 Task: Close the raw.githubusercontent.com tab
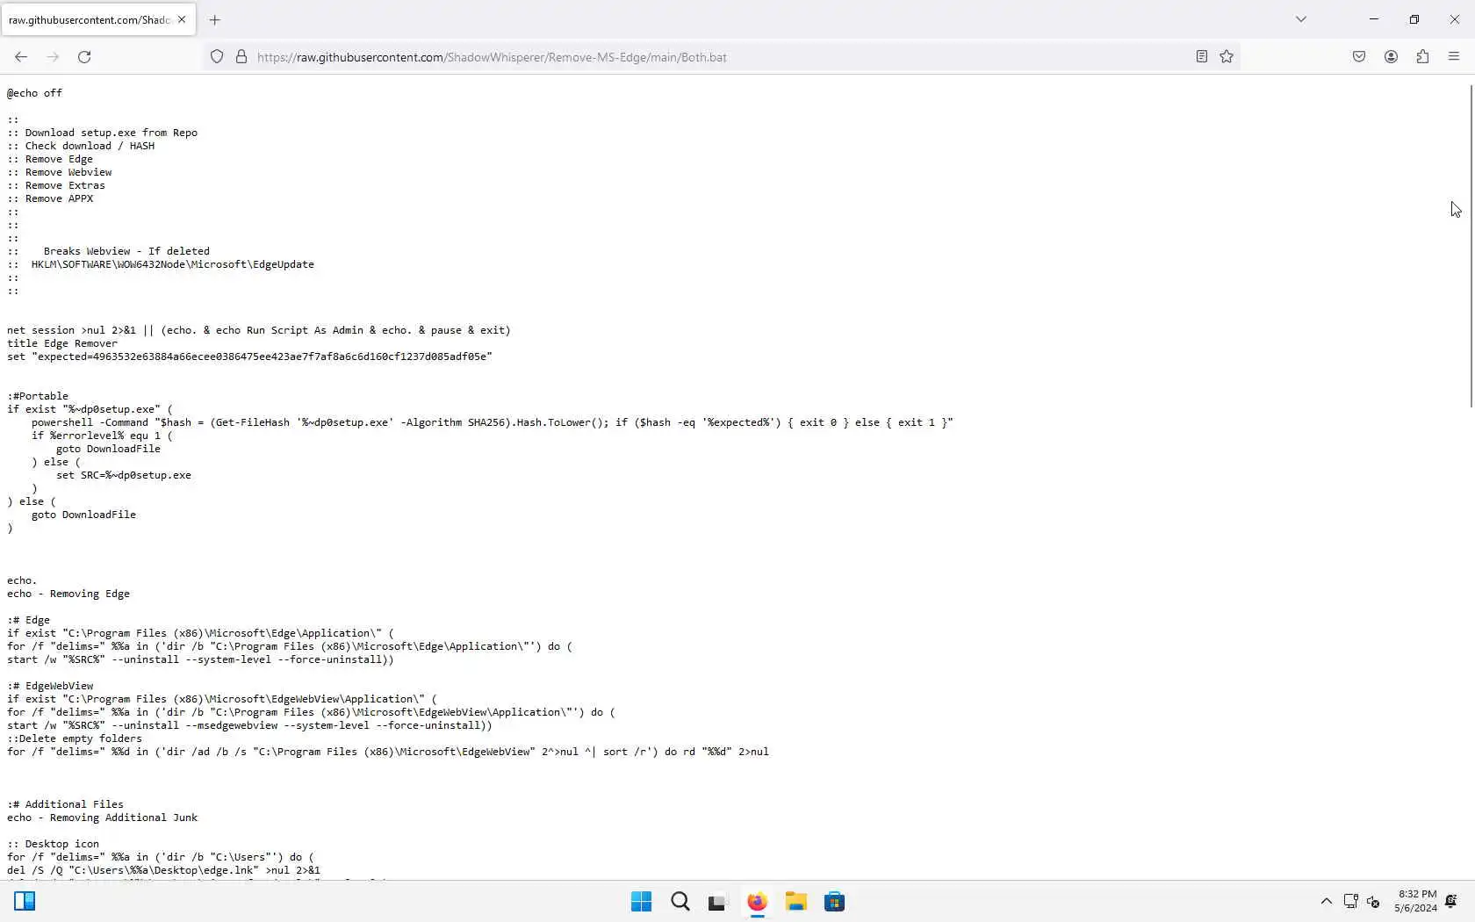pyautogui.click(x=182, y=19)
